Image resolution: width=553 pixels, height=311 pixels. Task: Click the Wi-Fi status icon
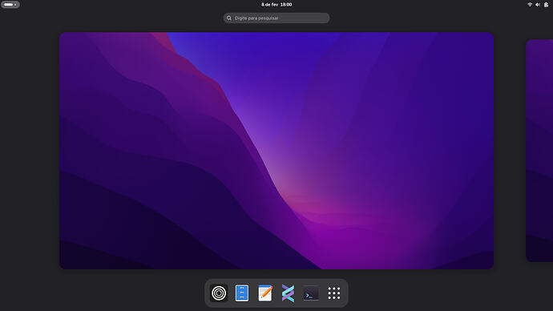[x=530, y=5]
